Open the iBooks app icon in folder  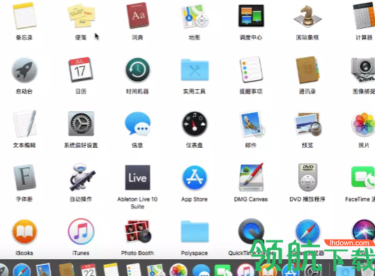[24, 231]
